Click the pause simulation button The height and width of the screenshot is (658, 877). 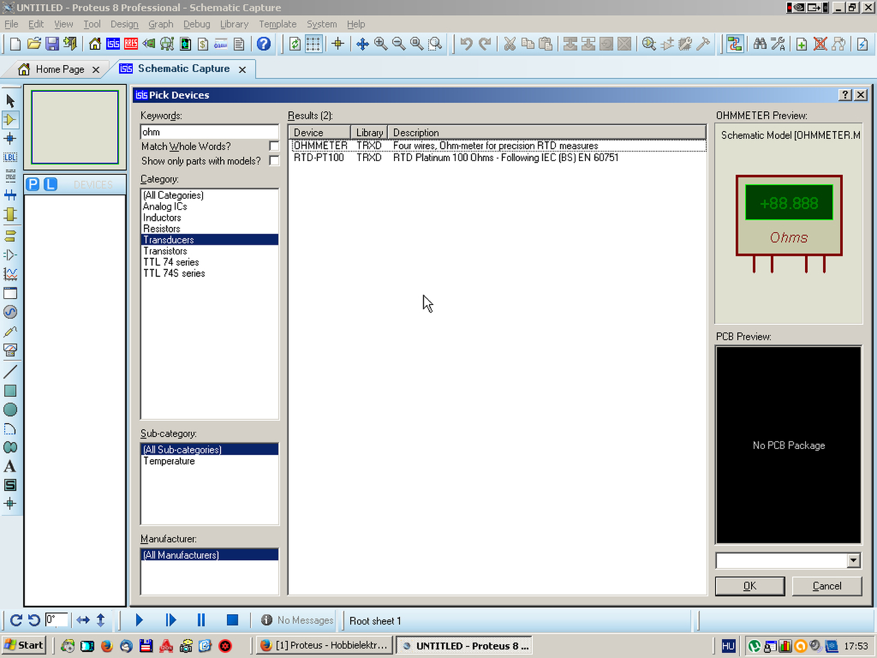201,620
